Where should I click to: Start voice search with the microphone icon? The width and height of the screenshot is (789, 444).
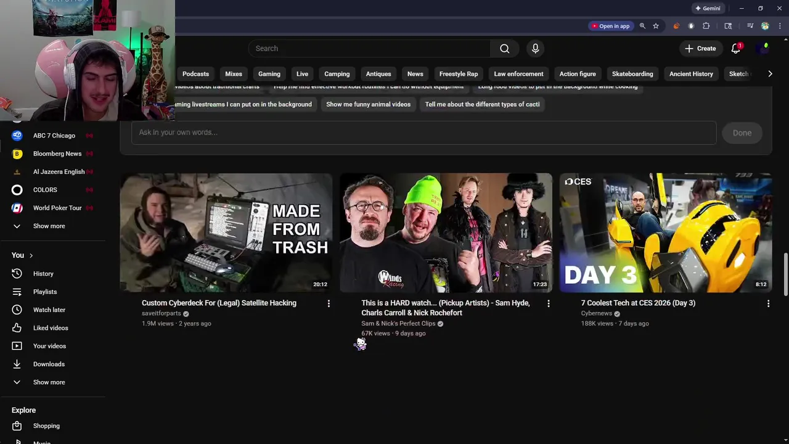pos(535,49)
